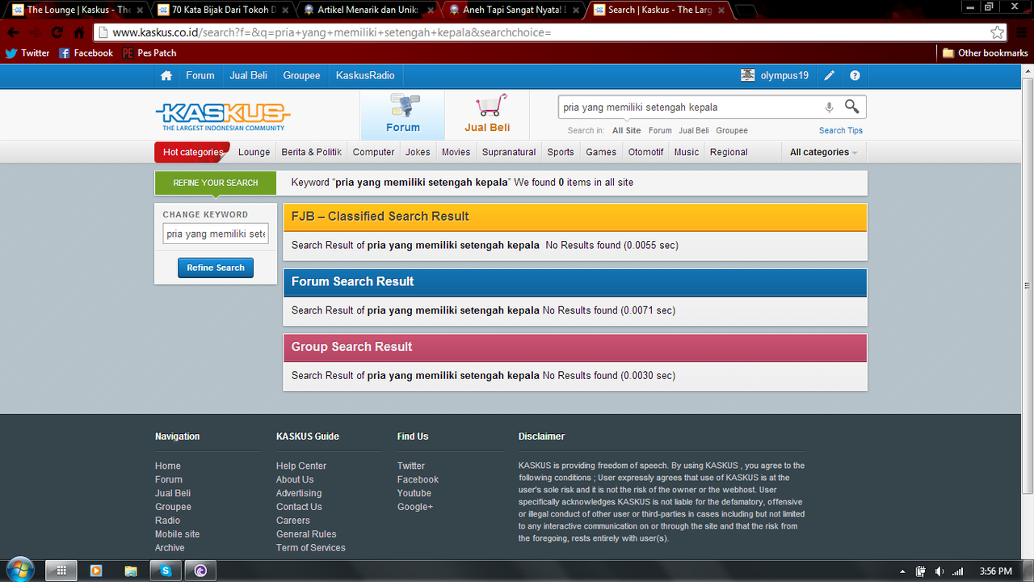Viewport: 1034px width, 582px height.
Task: Select the Jual Beli section tab
Action: [487, 115]
